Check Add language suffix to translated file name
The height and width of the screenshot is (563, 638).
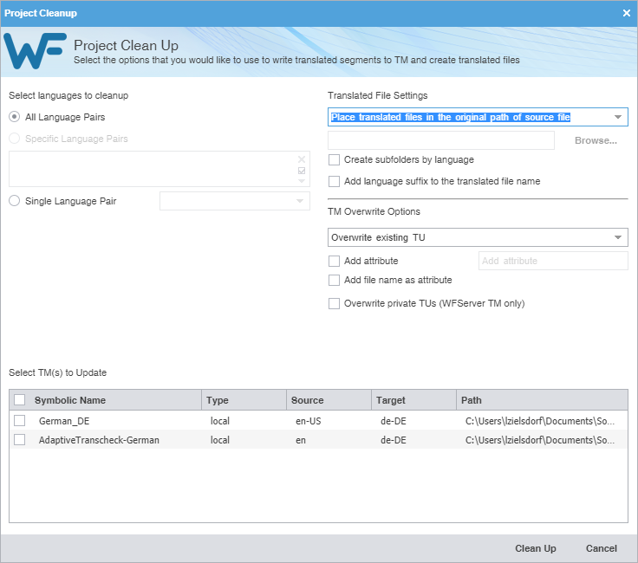click(335, 182)
